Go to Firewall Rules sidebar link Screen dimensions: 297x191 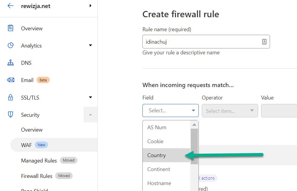[36, 176]
